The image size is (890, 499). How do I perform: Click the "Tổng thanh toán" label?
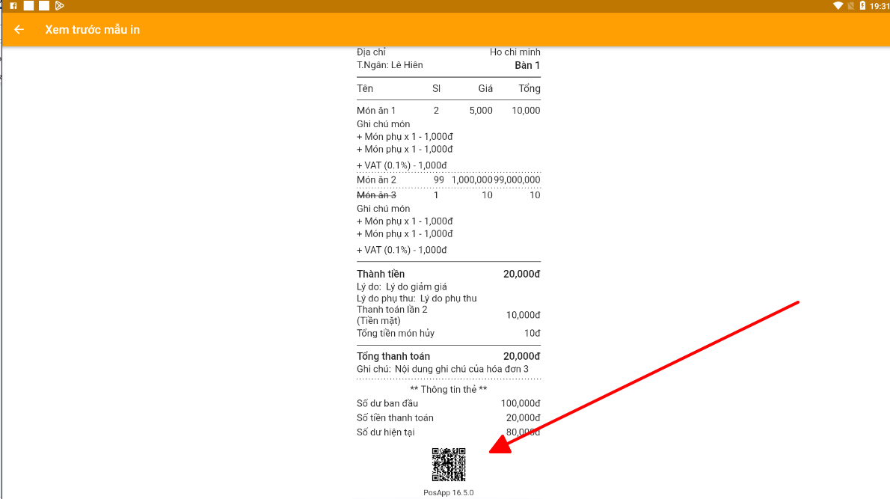pyautogui.click(x=393, y=357)
